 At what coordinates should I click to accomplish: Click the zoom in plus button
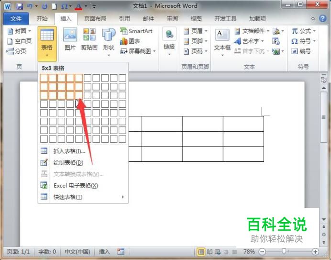click(315, 252)
